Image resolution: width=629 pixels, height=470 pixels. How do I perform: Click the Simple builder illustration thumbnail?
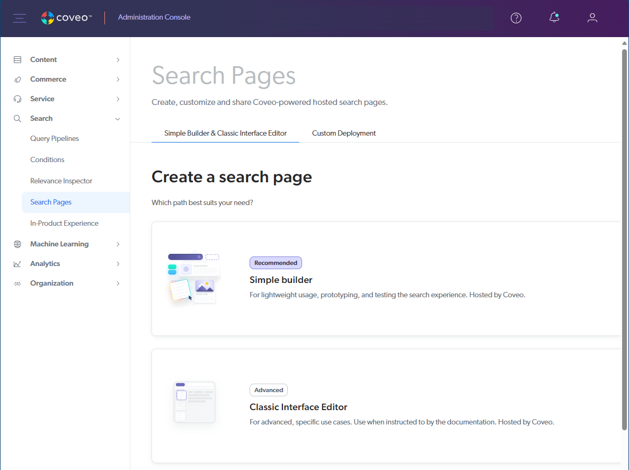pyautogui.click(x=193, y=278)
